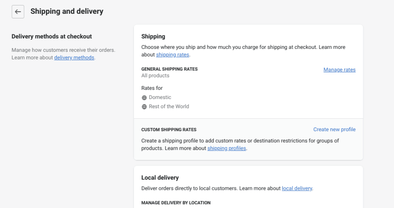394x208 pixels.
Task: Click the Local delivery card heading
Action: click(160, 178)
